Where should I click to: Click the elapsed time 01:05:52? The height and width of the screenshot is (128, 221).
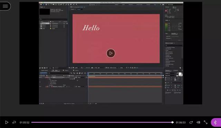click(25, 122)
